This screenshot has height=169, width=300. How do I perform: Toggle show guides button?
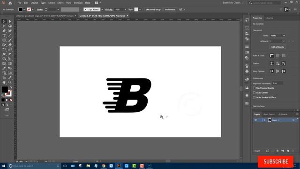(x=272, y=63)
